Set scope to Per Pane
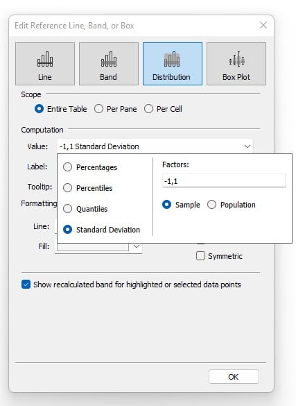Image resolution: width=296 pixels, height=406 pixels. tap(98, 109)
